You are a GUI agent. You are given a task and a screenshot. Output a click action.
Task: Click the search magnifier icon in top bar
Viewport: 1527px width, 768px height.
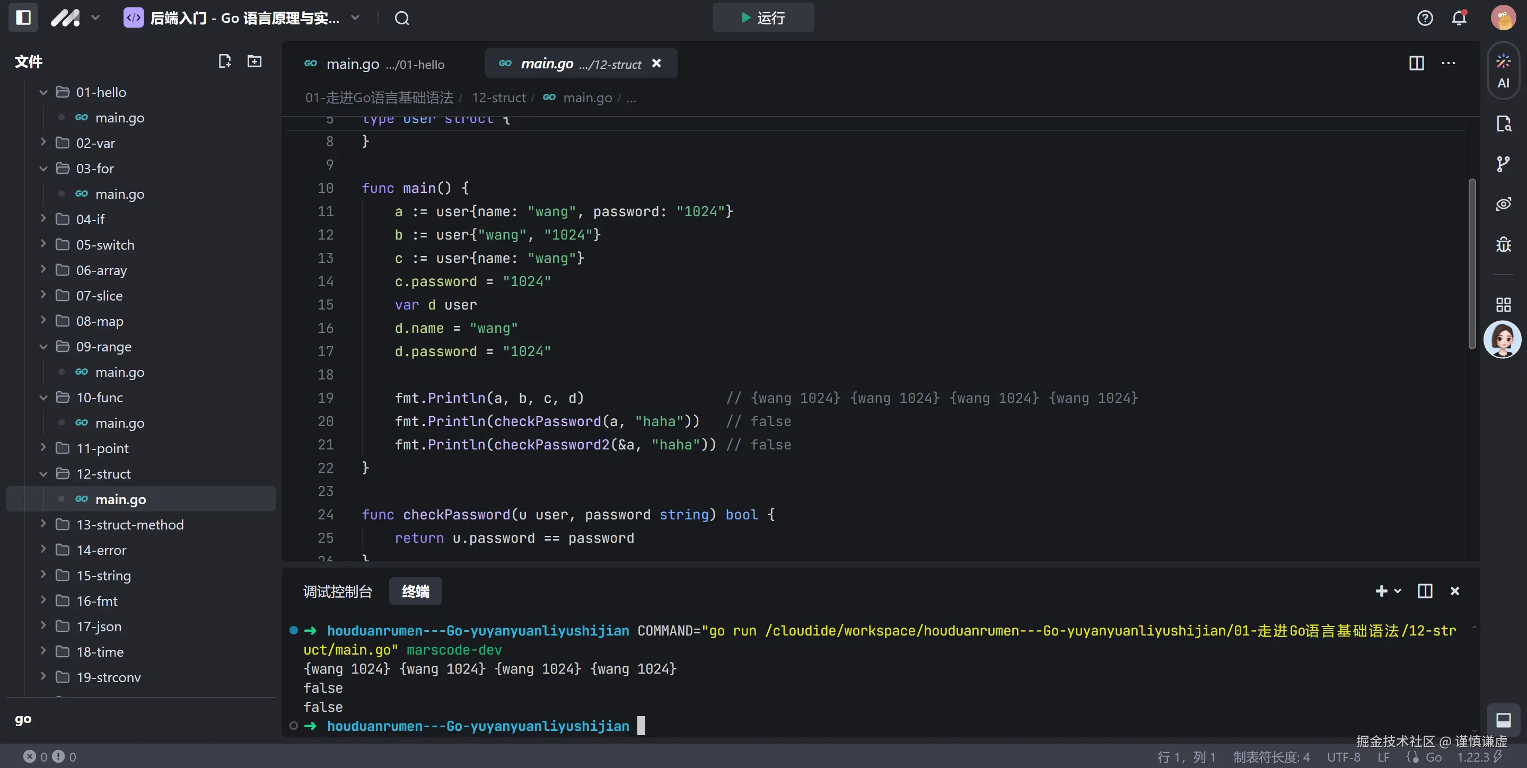coord(402,18)
